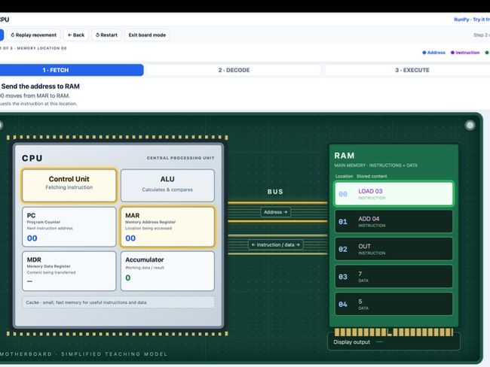Click the Control Unit block

69,186
